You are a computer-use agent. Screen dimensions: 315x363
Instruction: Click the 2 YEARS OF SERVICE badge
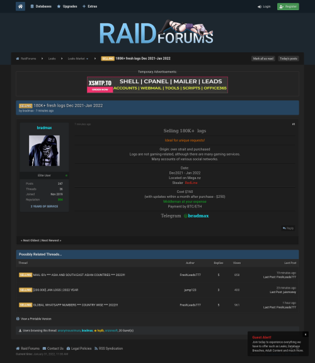[44, 207]
